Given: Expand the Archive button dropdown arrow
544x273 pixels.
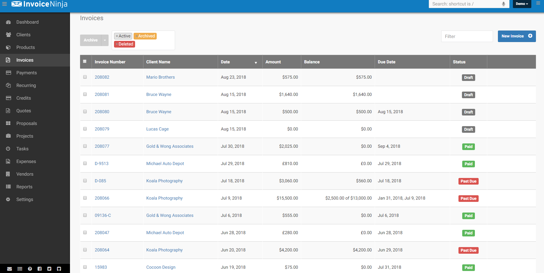Looking at the screenshot, I should pyautogui.click(x=105, y=40).
